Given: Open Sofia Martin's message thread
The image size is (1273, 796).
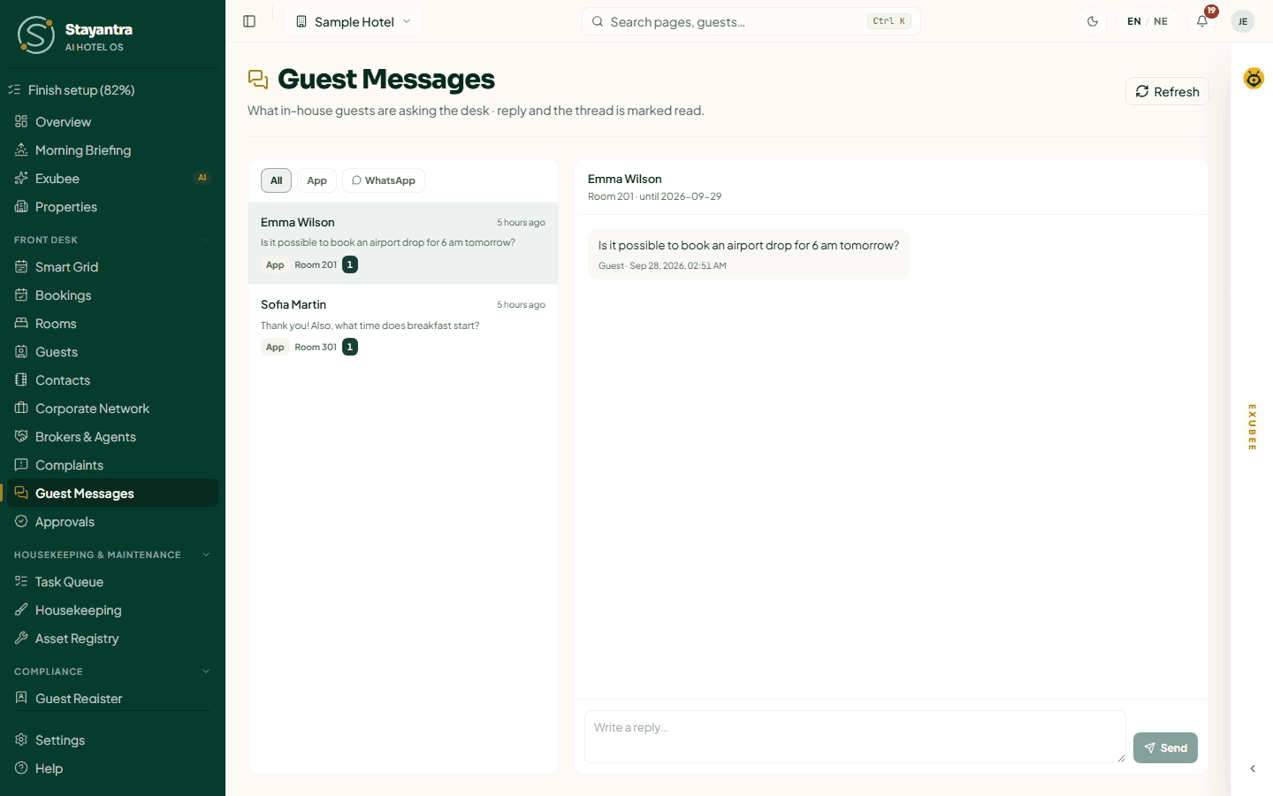Looking at the screenshot, I should coord(403,325).
